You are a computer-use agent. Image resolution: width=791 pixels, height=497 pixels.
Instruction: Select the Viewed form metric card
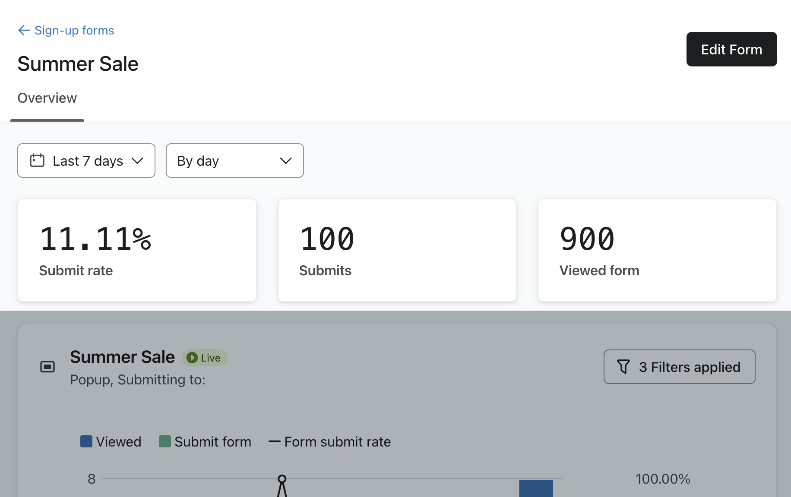click(x=657, y=250)
